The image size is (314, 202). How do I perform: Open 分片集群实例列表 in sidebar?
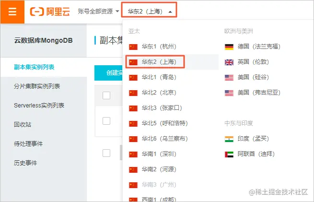tap(37, 86)
